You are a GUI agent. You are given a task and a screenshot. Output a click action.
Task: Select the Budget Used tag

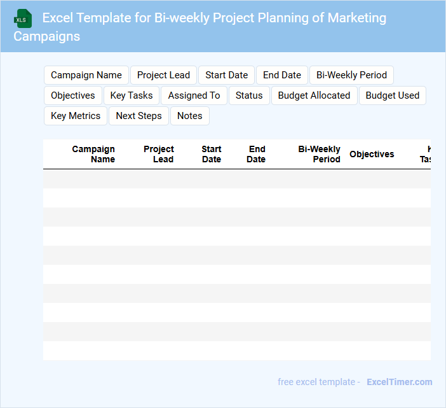[393, 95]
